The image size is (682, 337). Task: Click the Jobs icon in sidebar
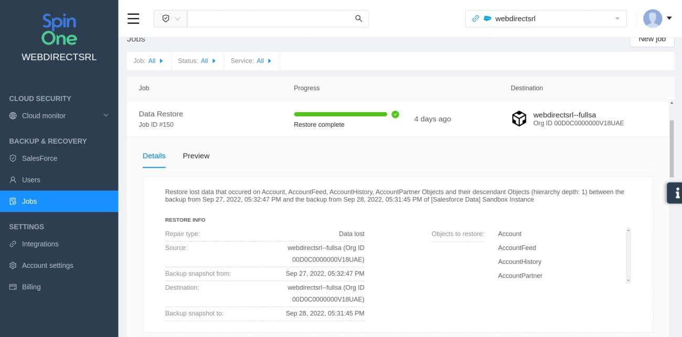tap(13, 201)
